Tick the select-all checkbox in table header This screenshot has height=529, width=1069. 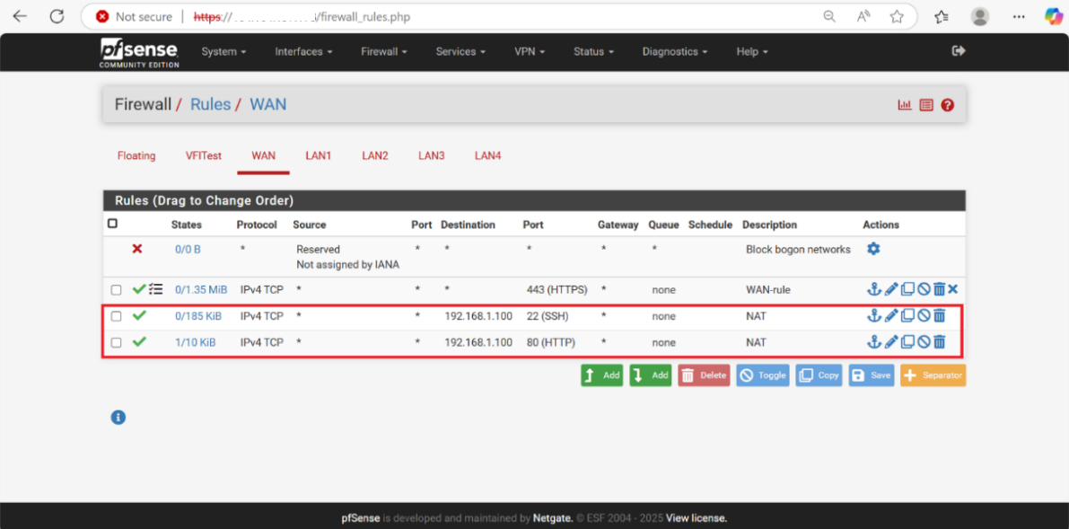coord(112,224)
